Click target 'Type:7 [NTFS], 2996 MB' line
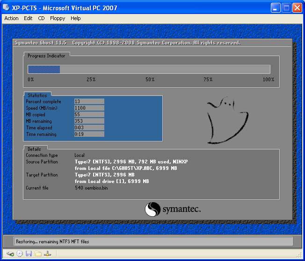This screenshot has width=305, height=261. point(104,175)
